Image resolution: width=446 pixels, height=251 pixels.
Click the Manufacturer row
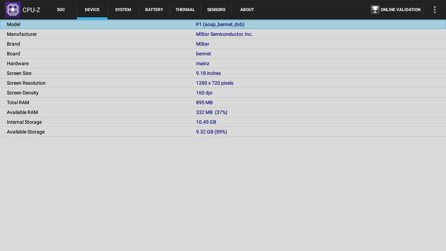(x=223, y=34)
